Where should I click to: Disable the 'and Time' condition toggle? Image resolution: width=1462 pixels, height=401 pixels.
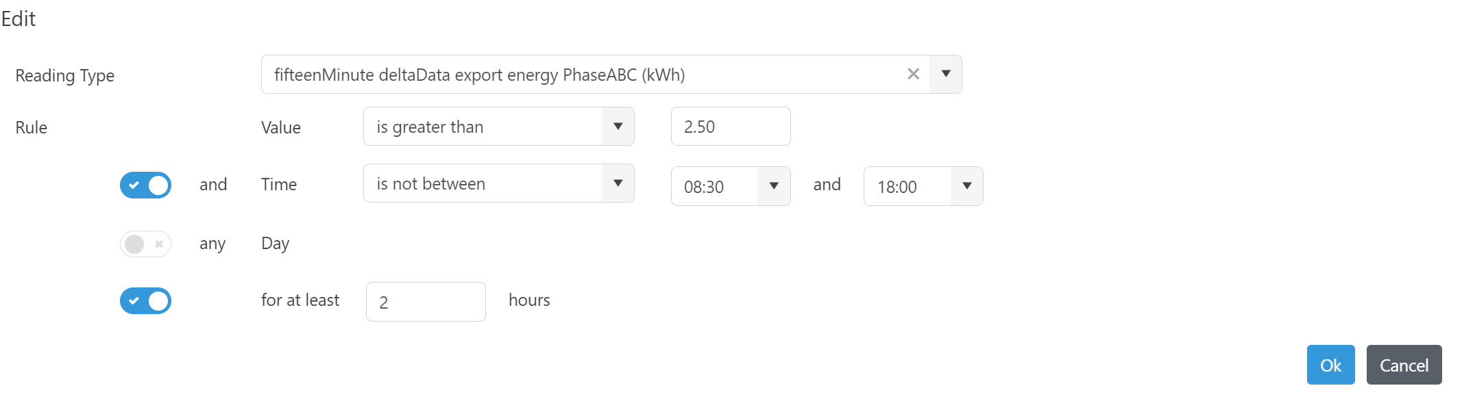pyautogui.click(x=145, y=185)
